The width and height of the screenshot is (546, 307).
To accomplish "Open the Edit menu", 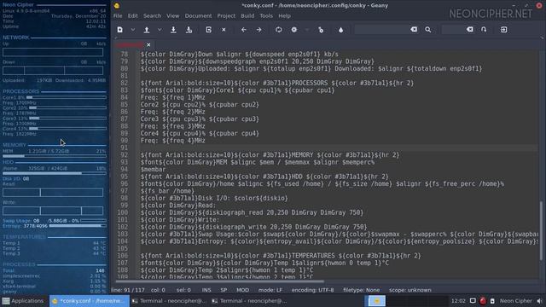I will coord(133,16).
